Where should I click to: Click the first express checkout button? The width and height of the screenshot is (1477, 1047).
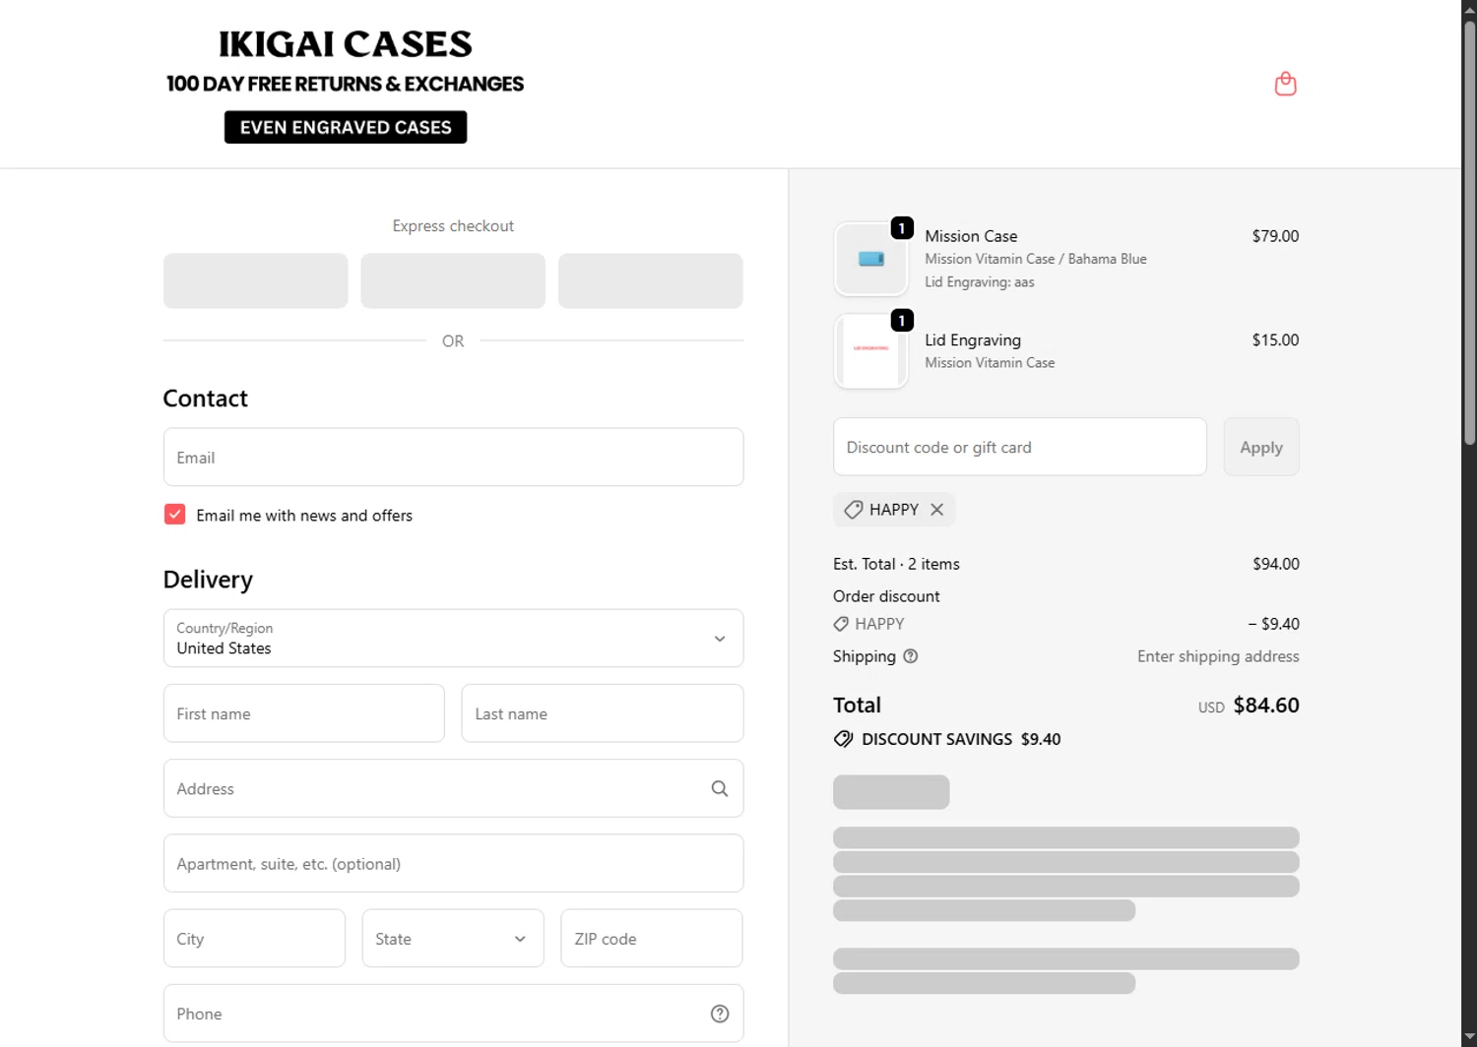point(255,280)
